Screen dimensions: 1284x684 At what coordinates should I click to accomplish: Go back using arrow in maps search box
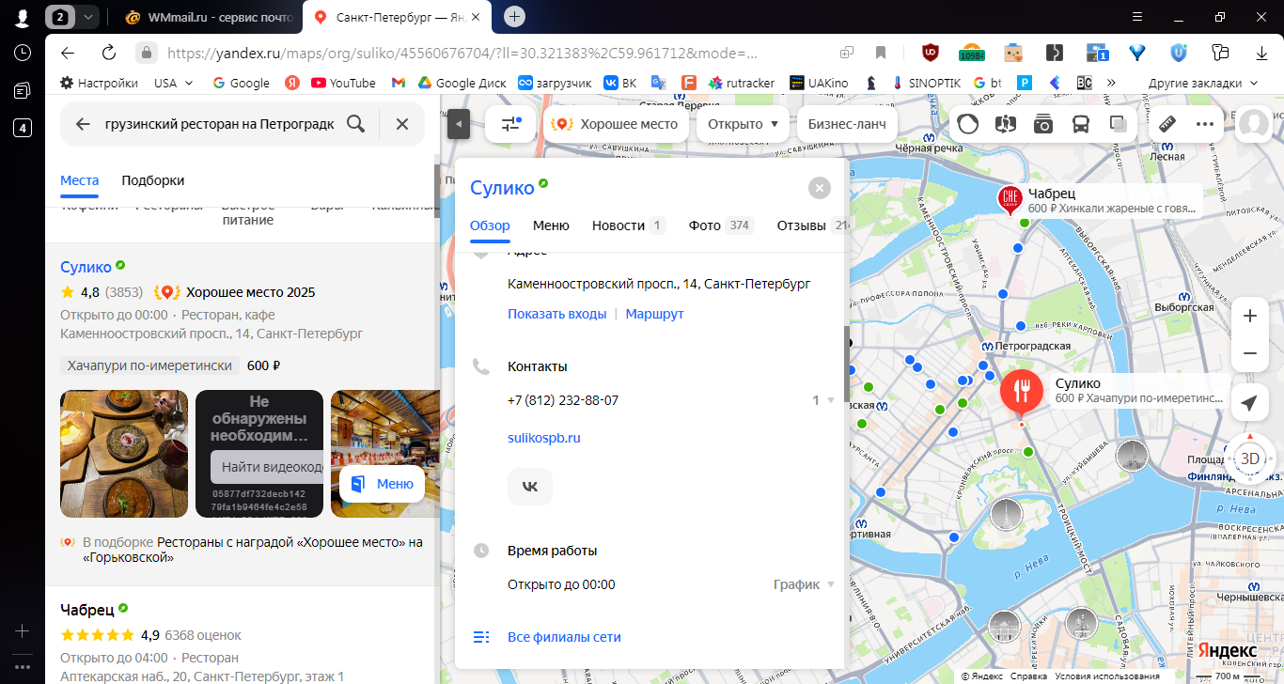click(x=83, y=124)
